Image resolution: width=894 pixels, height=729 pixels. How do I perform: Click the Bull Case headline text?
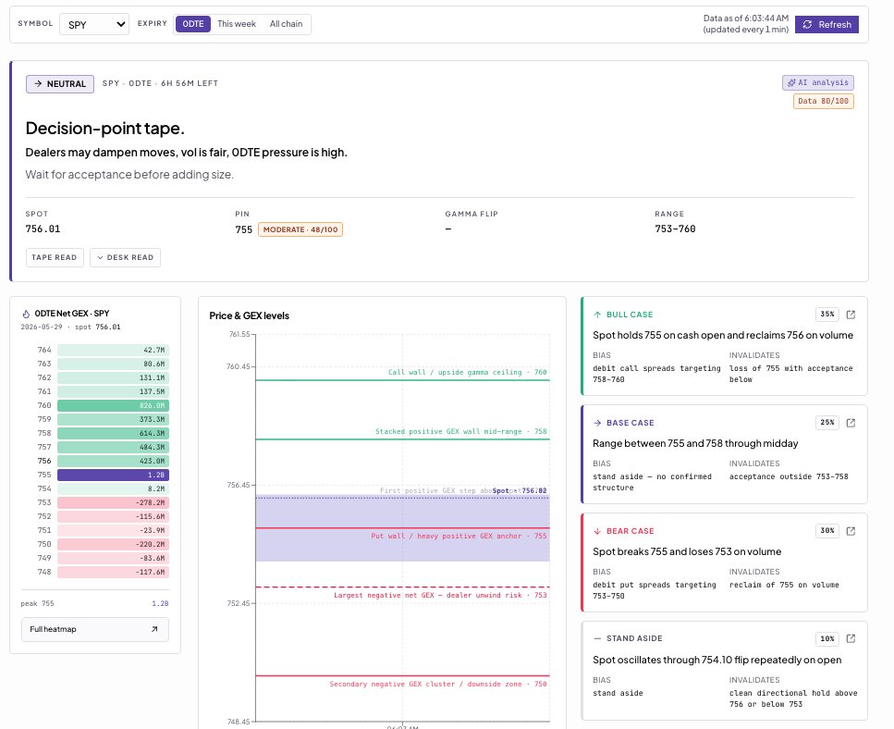(722, 335)
